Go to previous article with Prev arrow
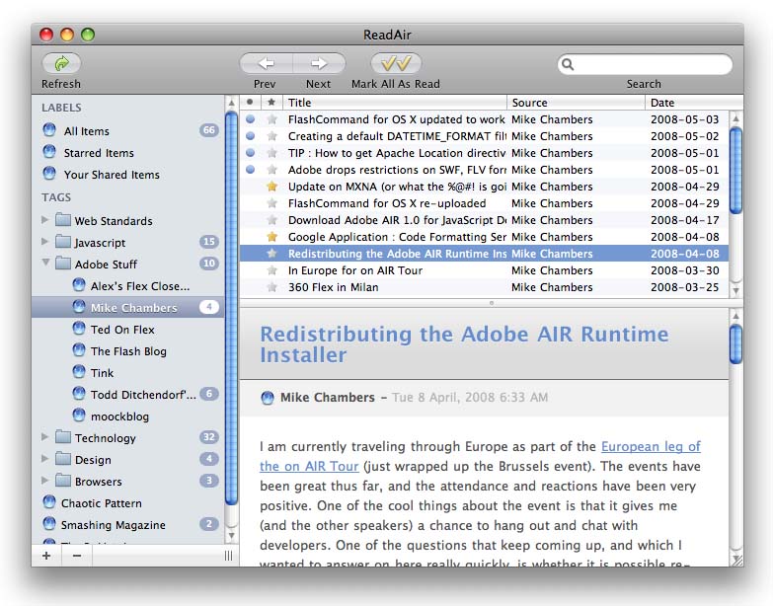The width and height of the screenshot is (773, 606). coord(267,63)
